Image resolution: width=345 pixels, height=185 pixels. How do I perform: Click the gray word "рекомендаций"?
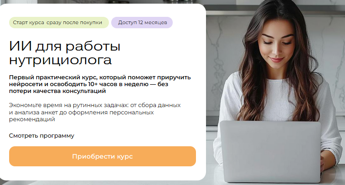point(32,119)
